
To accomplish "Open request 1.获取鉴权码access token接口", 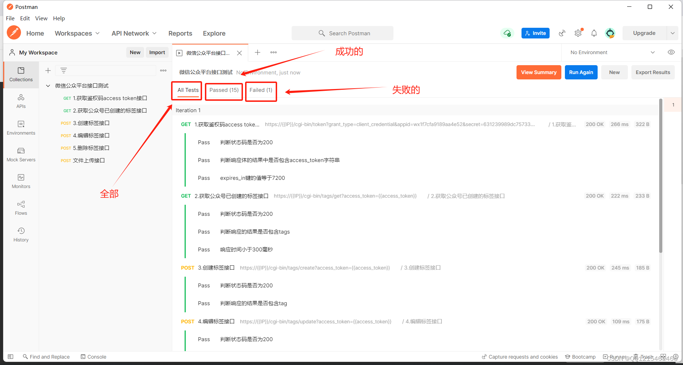I will coord(105,98).
